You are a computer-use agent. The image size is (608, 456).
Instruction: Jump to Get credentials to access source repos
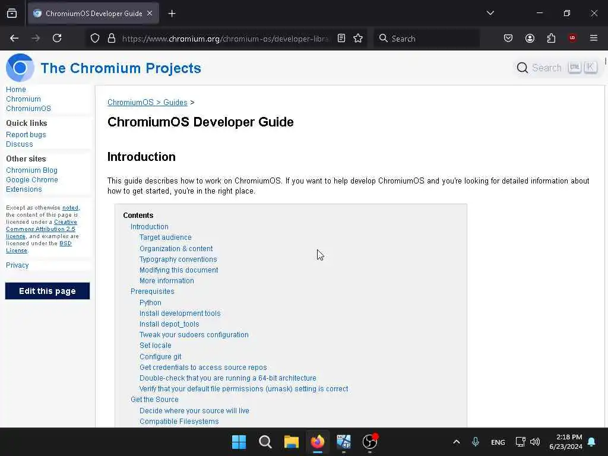click(x=203, y=367)
